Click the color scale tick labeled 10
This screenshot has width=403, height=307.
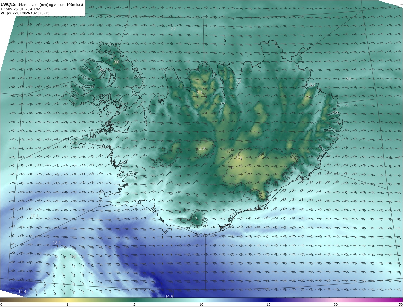[x=201, y=304]
